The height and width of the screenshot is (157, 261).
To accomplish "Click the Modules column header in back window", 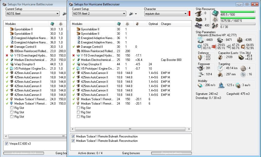I will (x=11, y=24).
